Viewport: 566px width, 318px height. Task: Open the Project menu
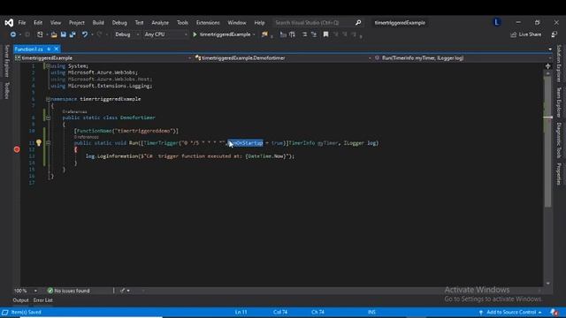click(77, 23)
